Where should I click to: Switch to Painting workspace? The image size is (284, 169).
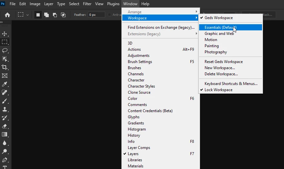point(230,46)
